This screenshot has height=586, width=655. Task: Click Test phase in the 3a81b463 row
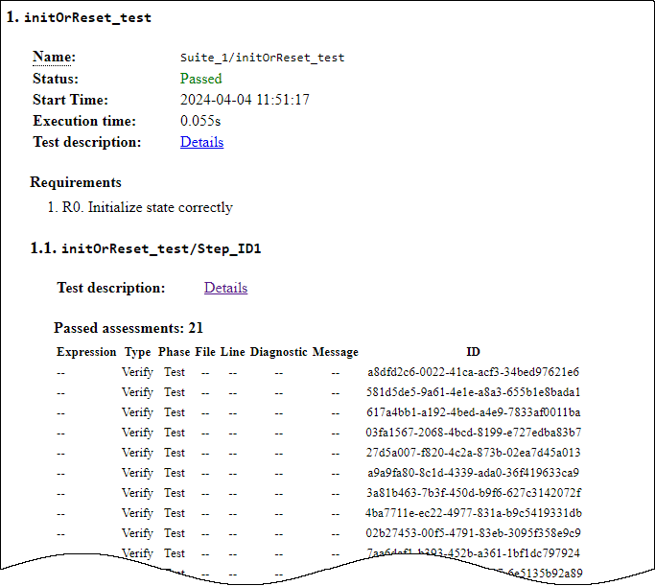point(175,493)
